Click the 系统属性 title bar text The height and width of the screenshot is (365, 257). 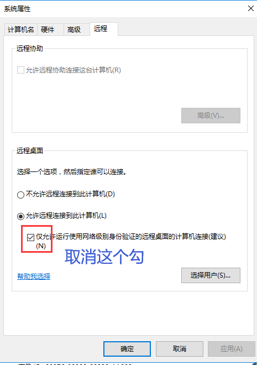tap(17, 9)
